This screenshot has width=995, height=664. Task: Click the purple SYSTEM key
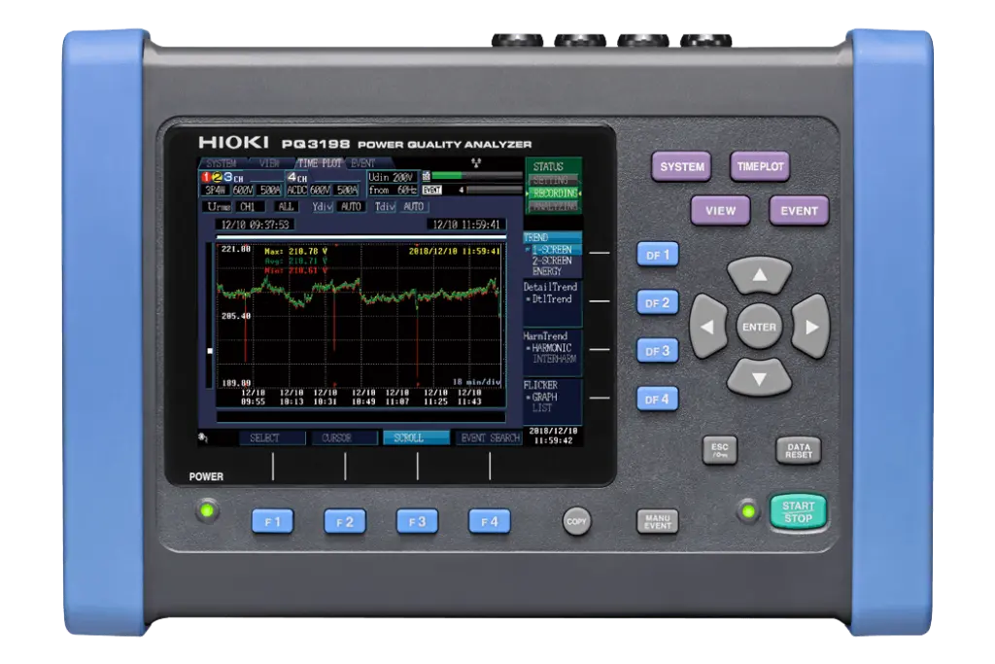(x=681, y=167)
